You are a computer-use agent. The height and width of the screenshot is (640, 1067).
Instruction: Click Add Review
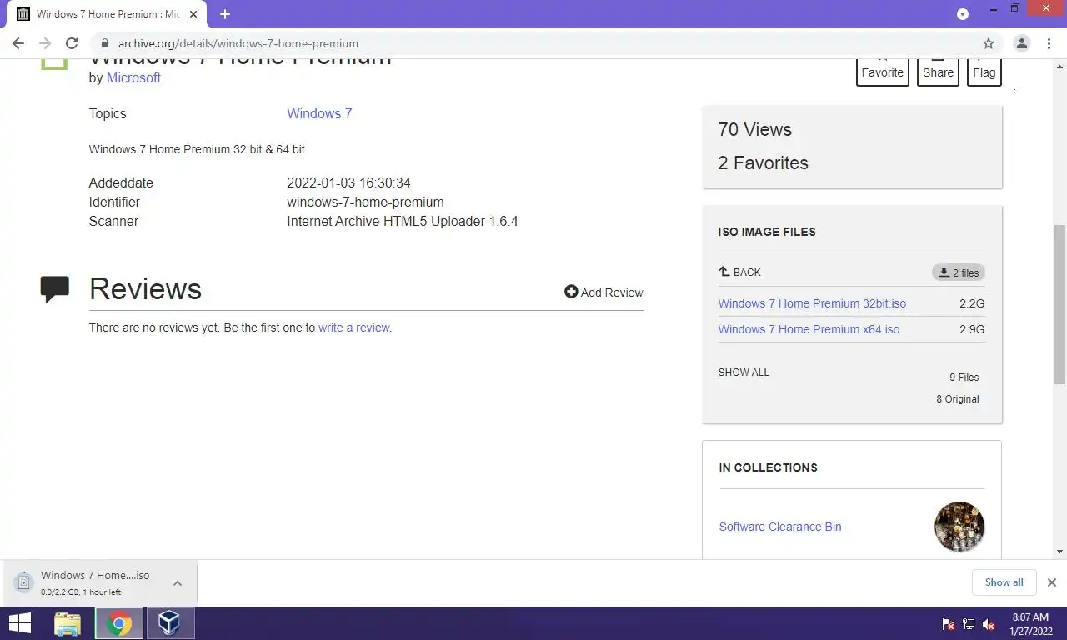(x=604, y=292)
